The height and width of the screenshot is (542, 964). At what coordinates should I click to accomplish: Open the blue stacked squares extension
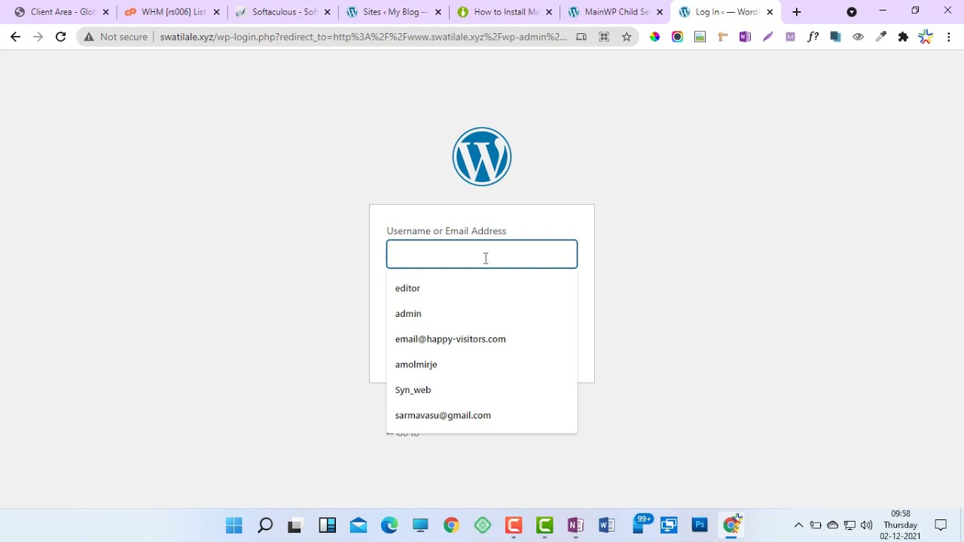[835, 37]
